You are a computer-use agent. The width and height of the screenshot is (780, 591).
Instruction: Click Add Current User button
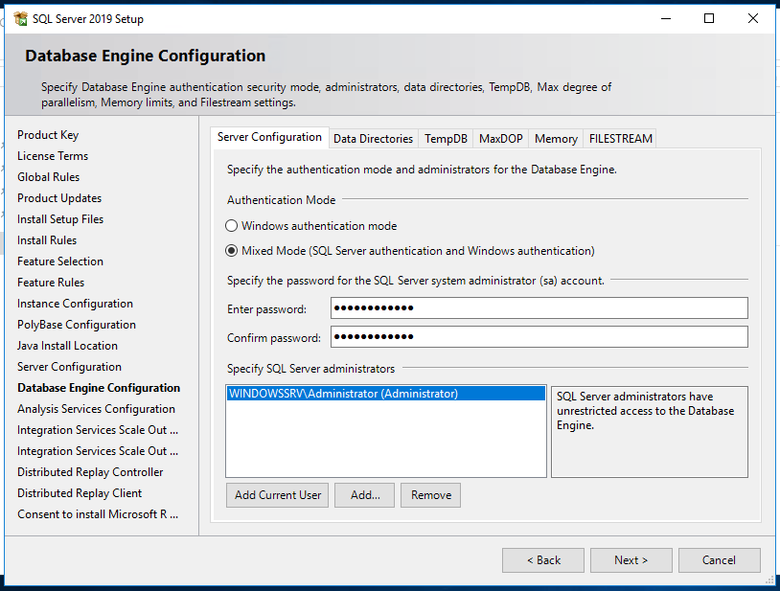277,495
